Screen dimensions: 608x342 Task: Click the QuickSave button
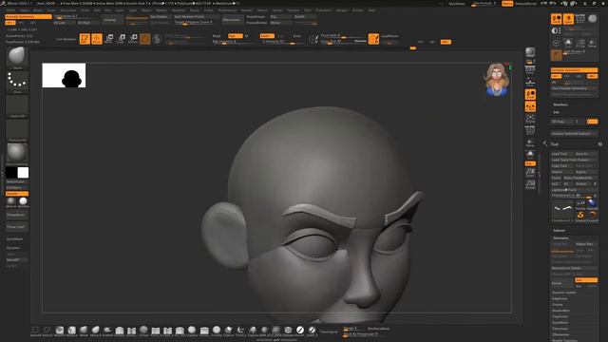(457, 4)
